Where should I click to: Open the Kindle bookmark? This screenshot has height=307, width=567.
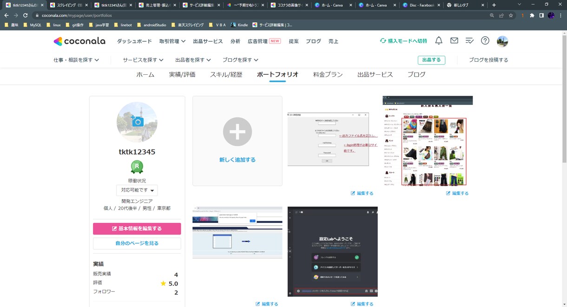pyautogui.click(x=239, y=25)
